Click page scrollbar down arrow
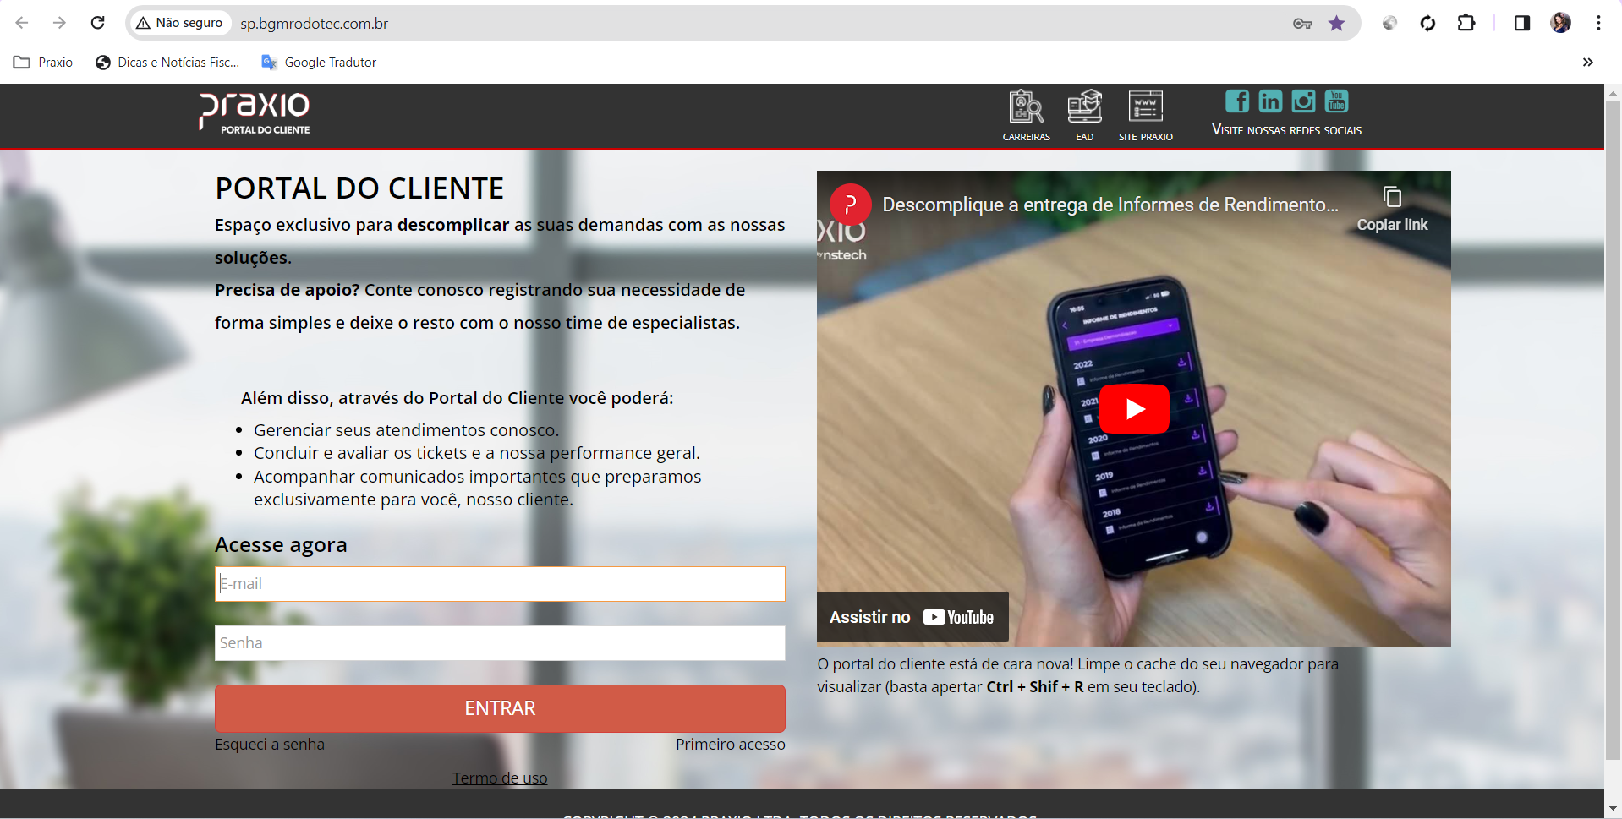 (x=1613, y=809)
